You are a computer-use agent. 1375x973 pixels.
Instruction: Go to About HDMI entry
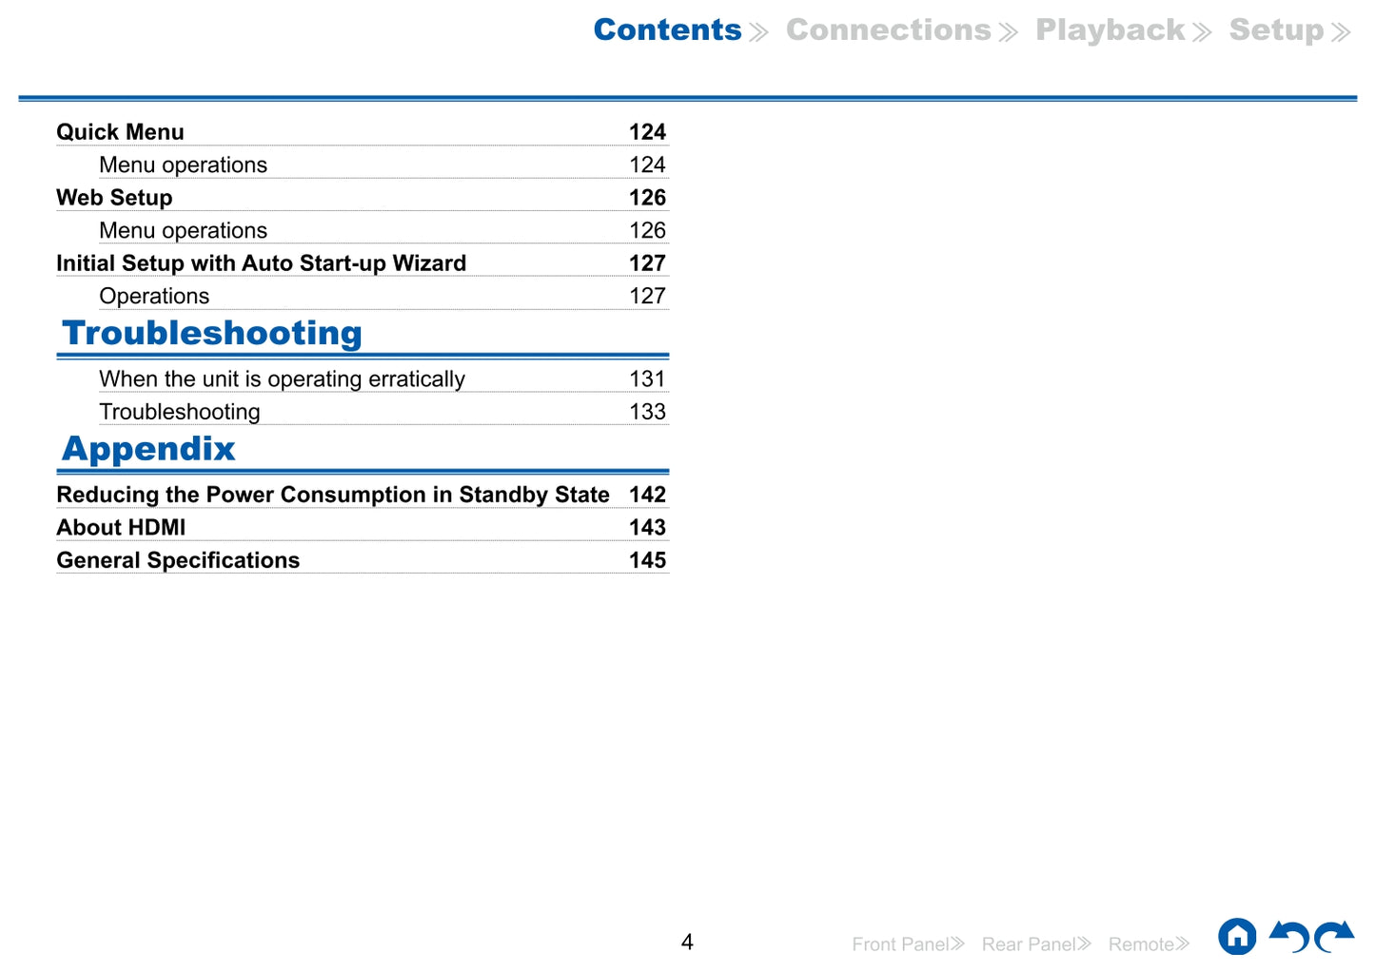[122, 528]
